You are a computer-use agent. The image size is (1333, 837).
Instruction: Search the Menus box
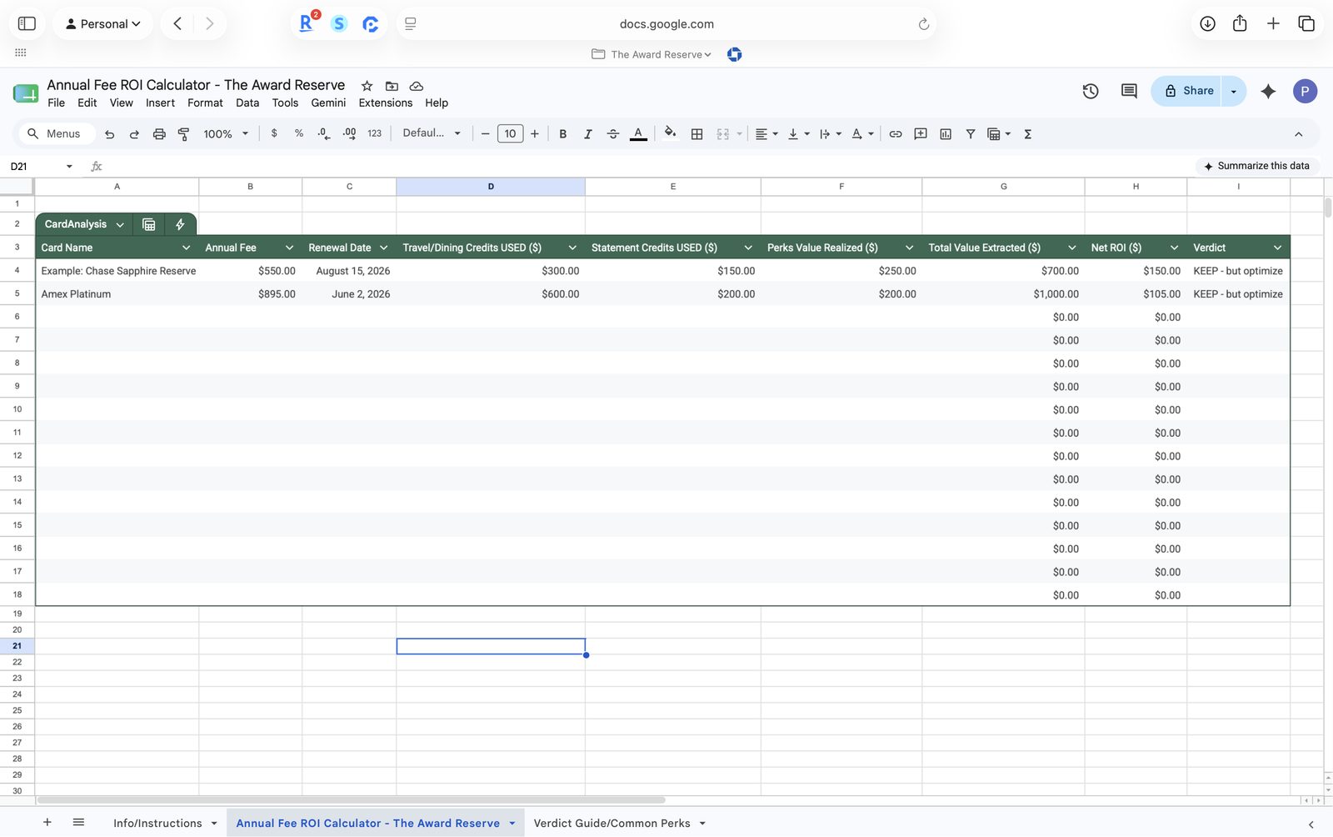57,133
